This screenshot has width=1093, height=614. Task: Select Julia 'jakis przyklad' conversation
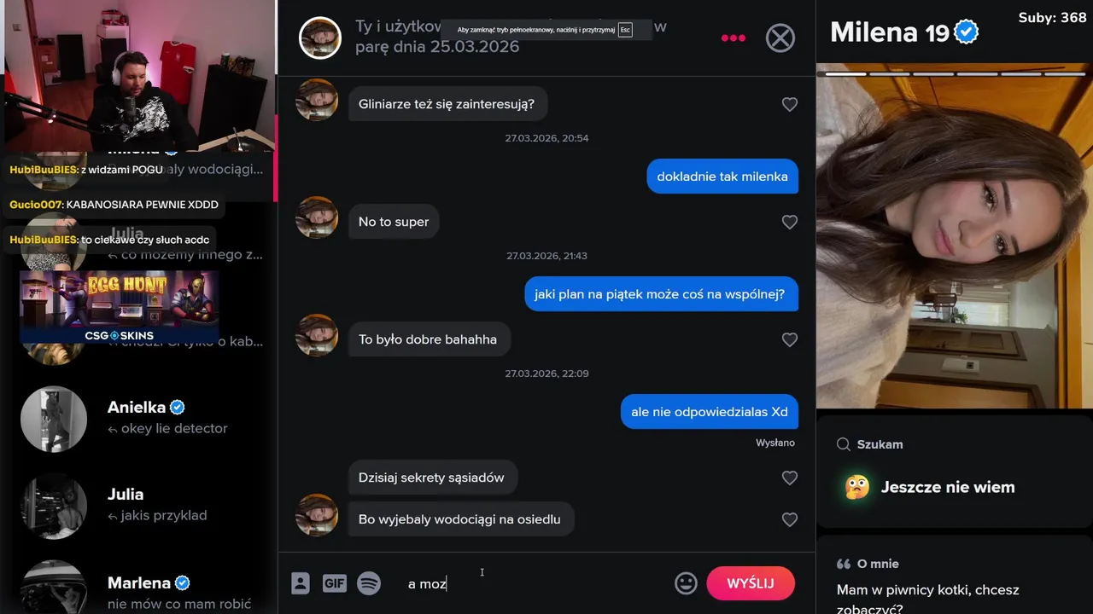[138, 505]
